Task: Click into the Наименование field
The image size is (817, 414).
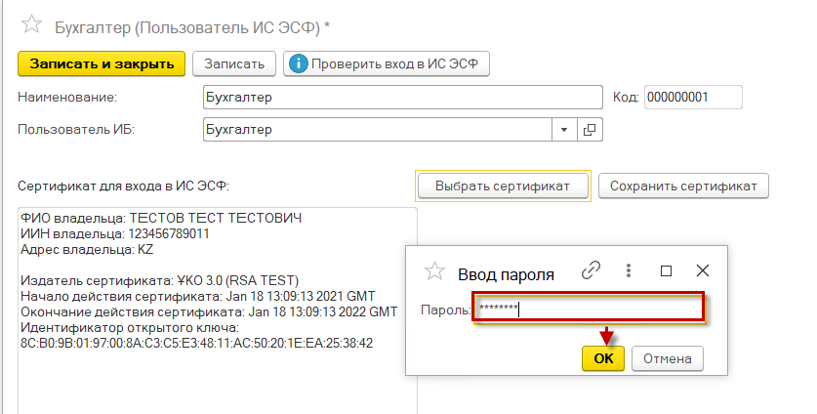Action: point(403,97)
